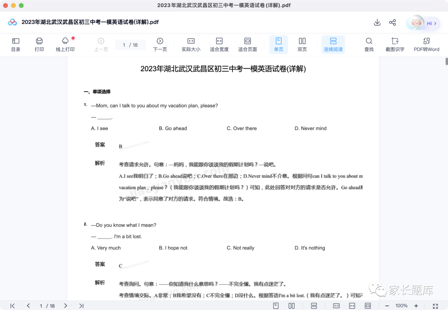This screenshot has width=448, height=310.
Task: Select double page icon in bottom bar
Action: 292,306
